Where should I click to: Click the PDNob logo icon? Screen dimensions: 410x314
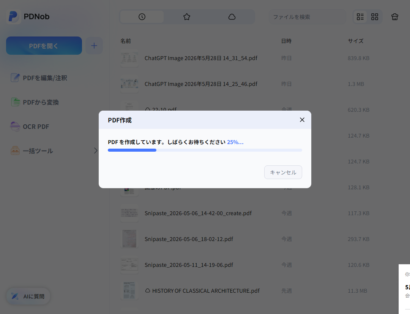point(13,16)
